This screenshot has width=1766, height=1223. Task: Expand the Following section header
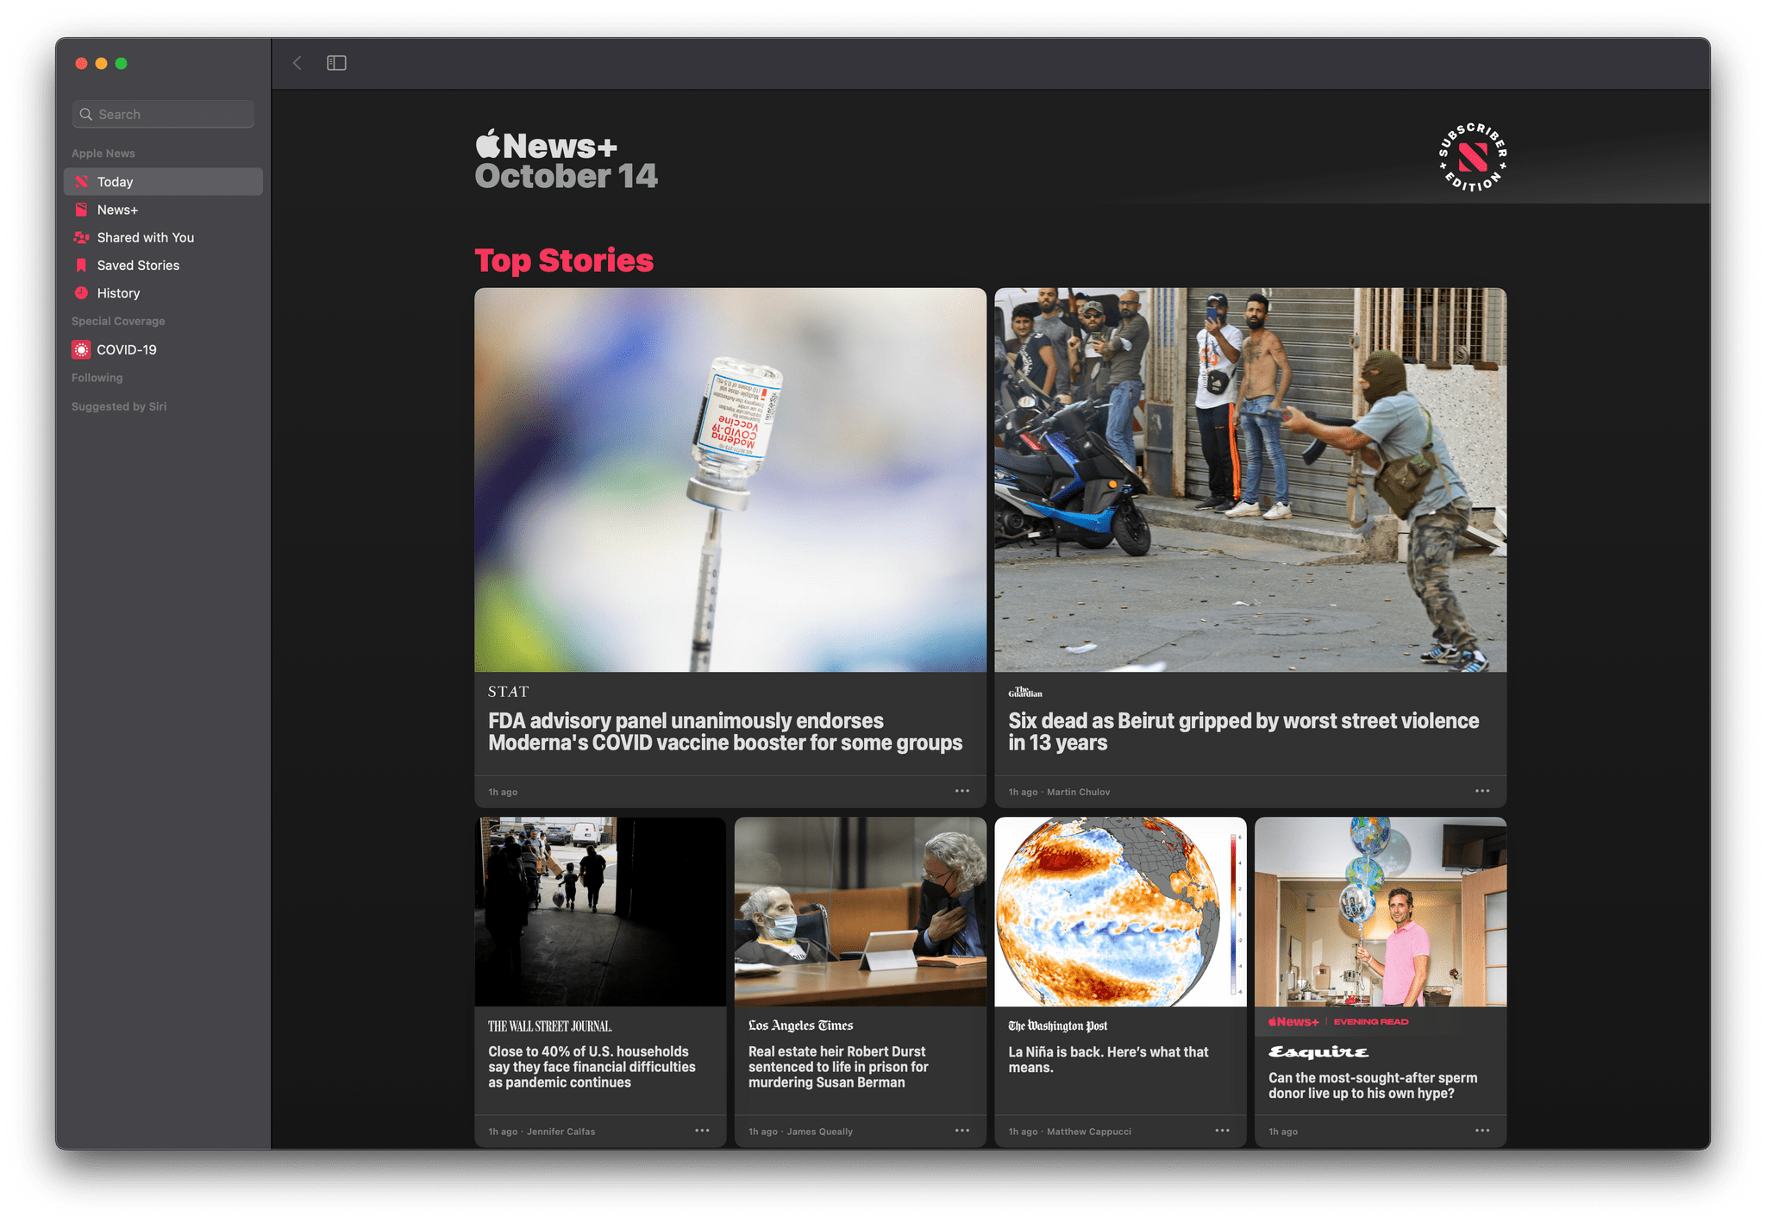[x=97, y=378]
